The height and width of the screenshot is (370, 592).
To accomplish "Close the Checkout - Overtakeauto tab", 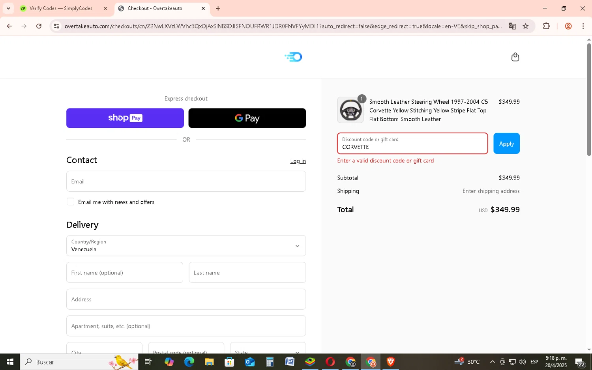I will point(203,8).
